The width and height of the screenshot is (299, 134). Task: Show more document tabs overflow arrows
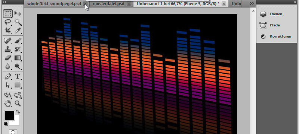[252, 3]
